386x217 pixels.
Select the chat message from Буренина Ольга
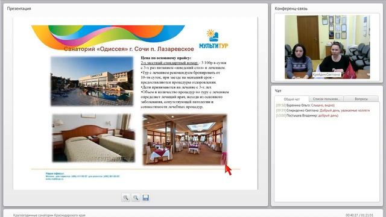coord(305,105)
